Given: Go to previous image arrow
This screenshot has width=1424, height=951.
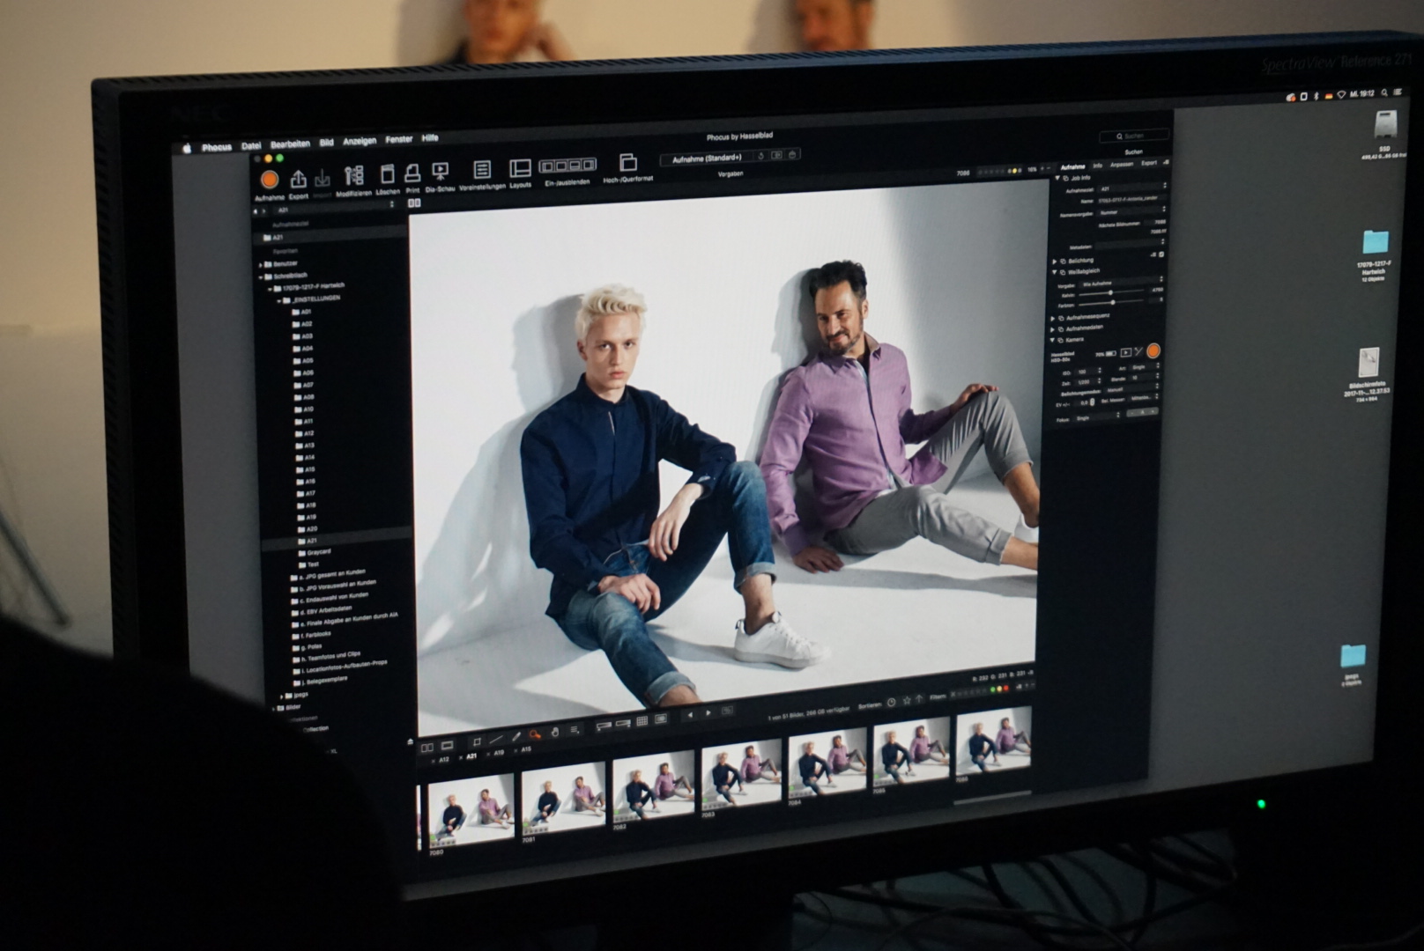Looking at the screenshot, I should [690, 714].
